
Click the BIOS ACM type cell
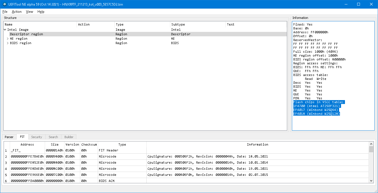click(122, 181)
